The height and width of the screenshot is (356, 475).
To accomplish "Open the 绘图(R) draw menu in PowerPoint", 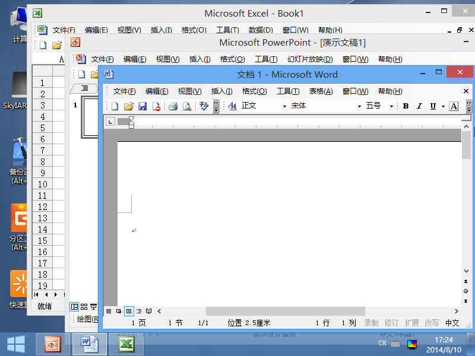I will pos(87,319).
